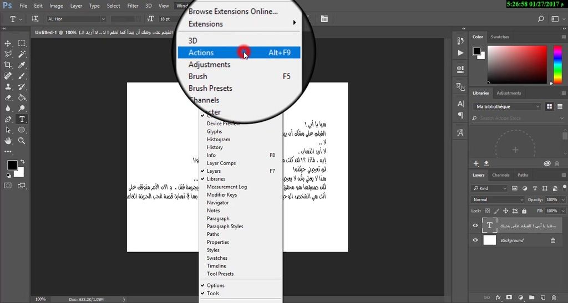Open collapsed Character panel icon
The image size is (568, 303).
(x=460, y=104)
